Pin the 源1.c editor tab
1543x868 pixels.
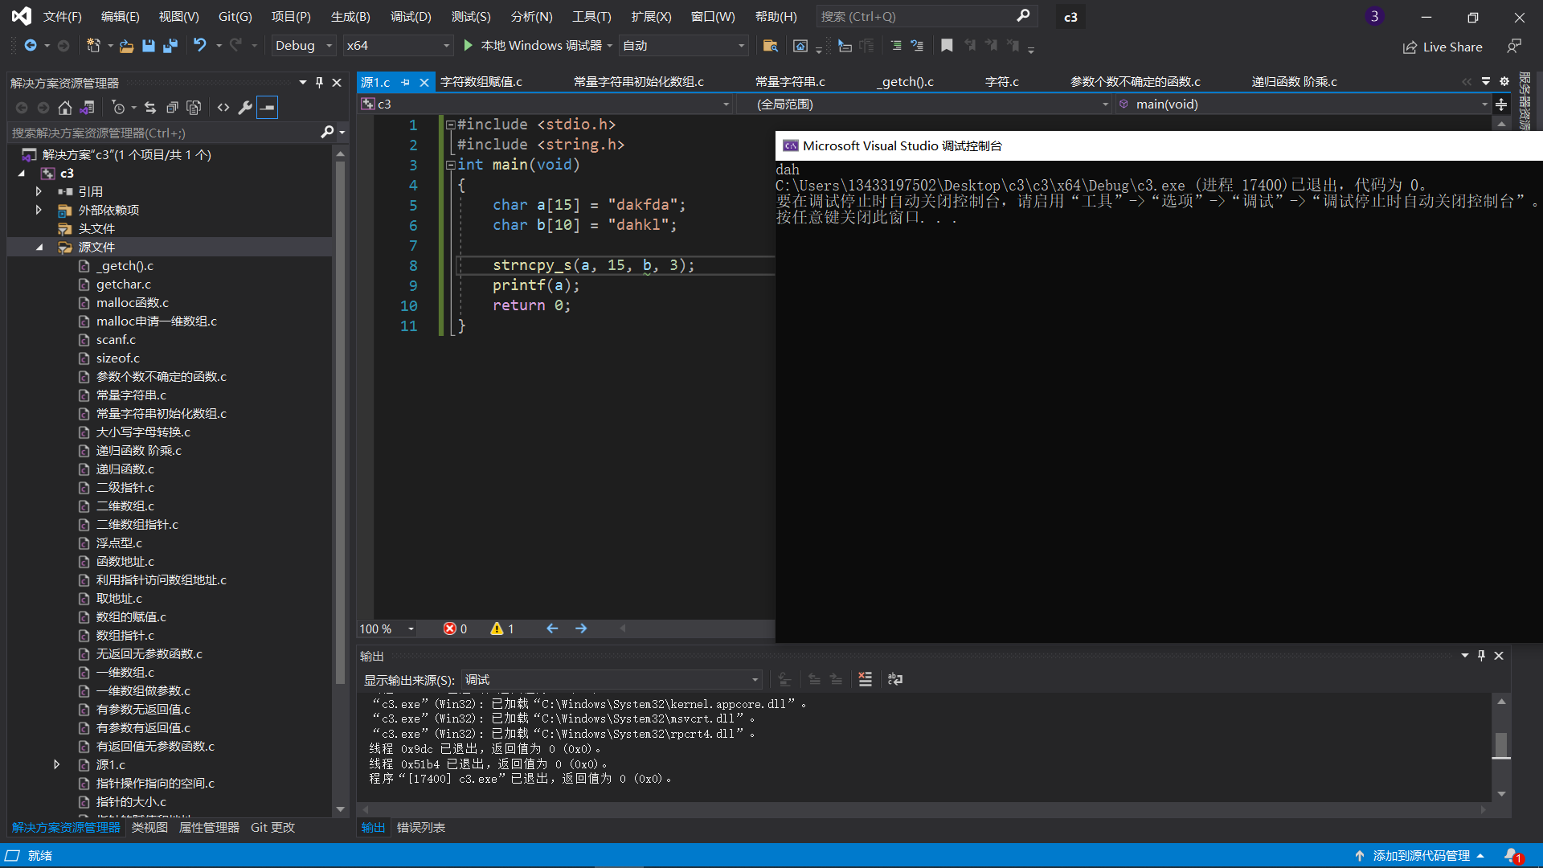(x=405, y=82)
